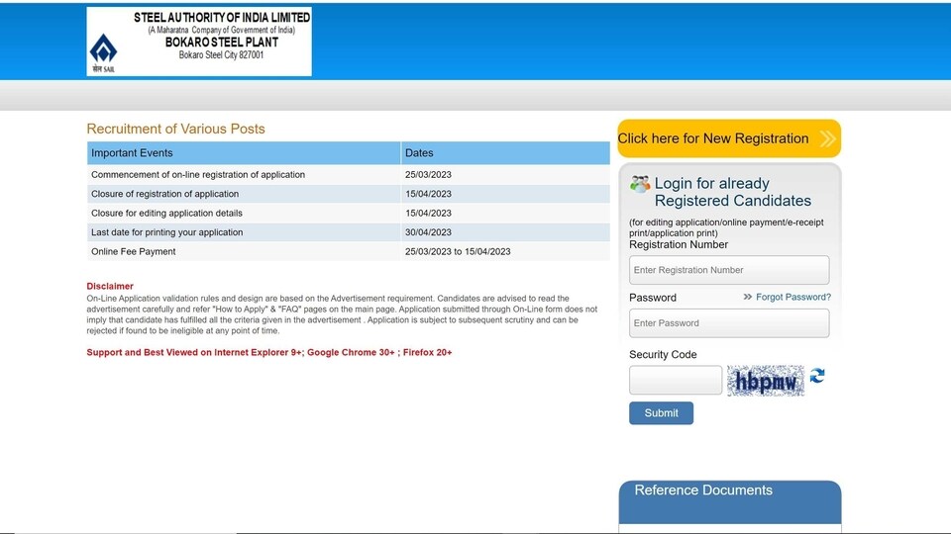Screen dimensions: 951x534
Task: Click the arrows beside Forgot Password
Action: 747,297
